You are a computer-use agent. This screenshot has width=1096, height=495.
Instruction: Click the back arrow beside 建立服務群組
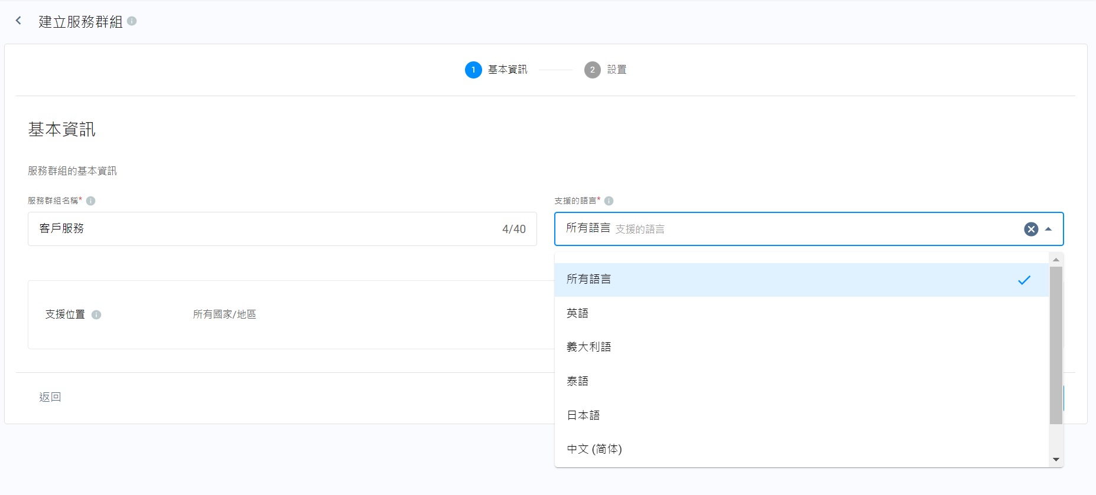(18, 21)
